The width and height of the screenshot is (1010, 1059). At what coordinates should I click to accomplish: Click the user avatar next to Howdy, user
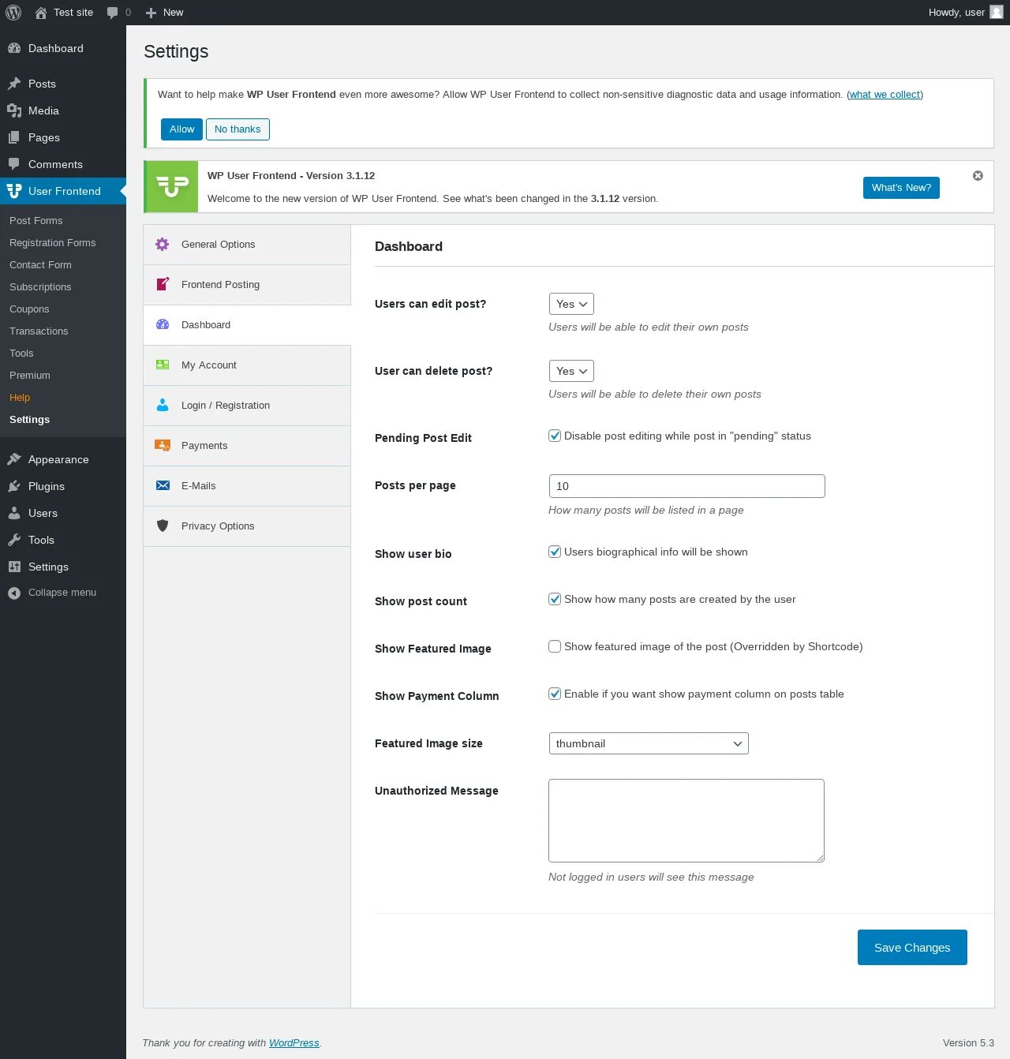click(x=997, y=12)
